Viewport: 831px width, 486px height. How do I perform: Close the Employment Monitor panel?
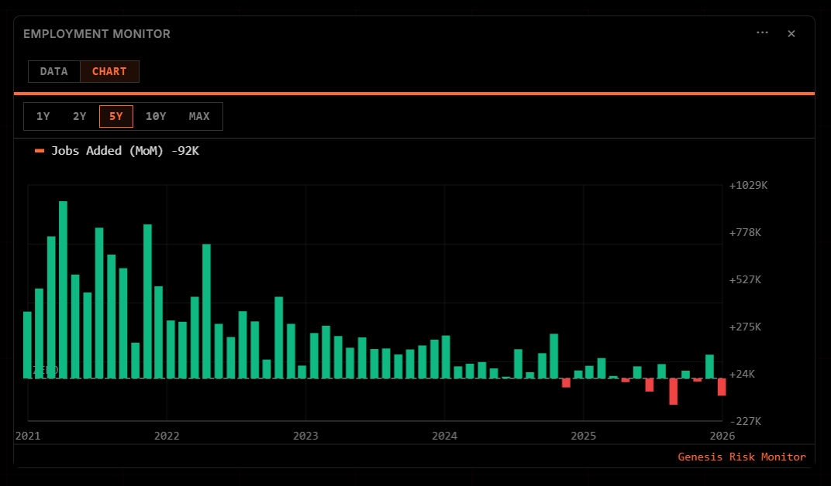pyautogui.click(x=791, y=33)
